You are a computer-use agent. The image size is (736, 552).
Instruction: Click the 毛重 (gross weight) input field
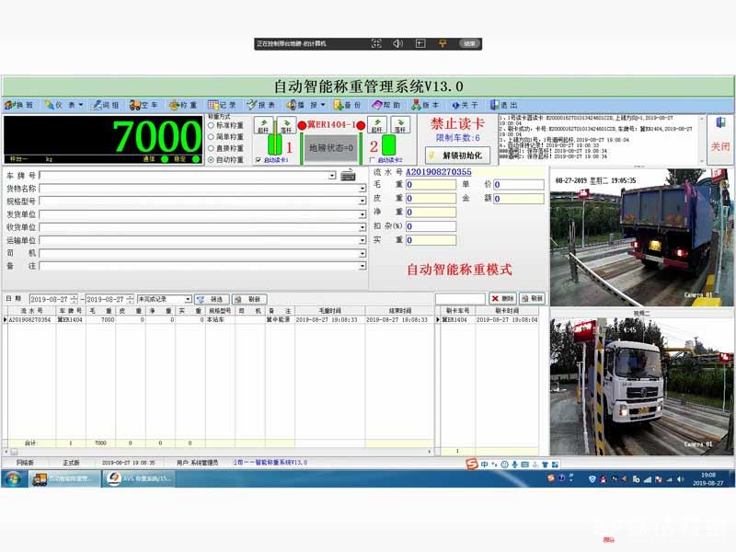pyautogui.click(x=431, y=185)
